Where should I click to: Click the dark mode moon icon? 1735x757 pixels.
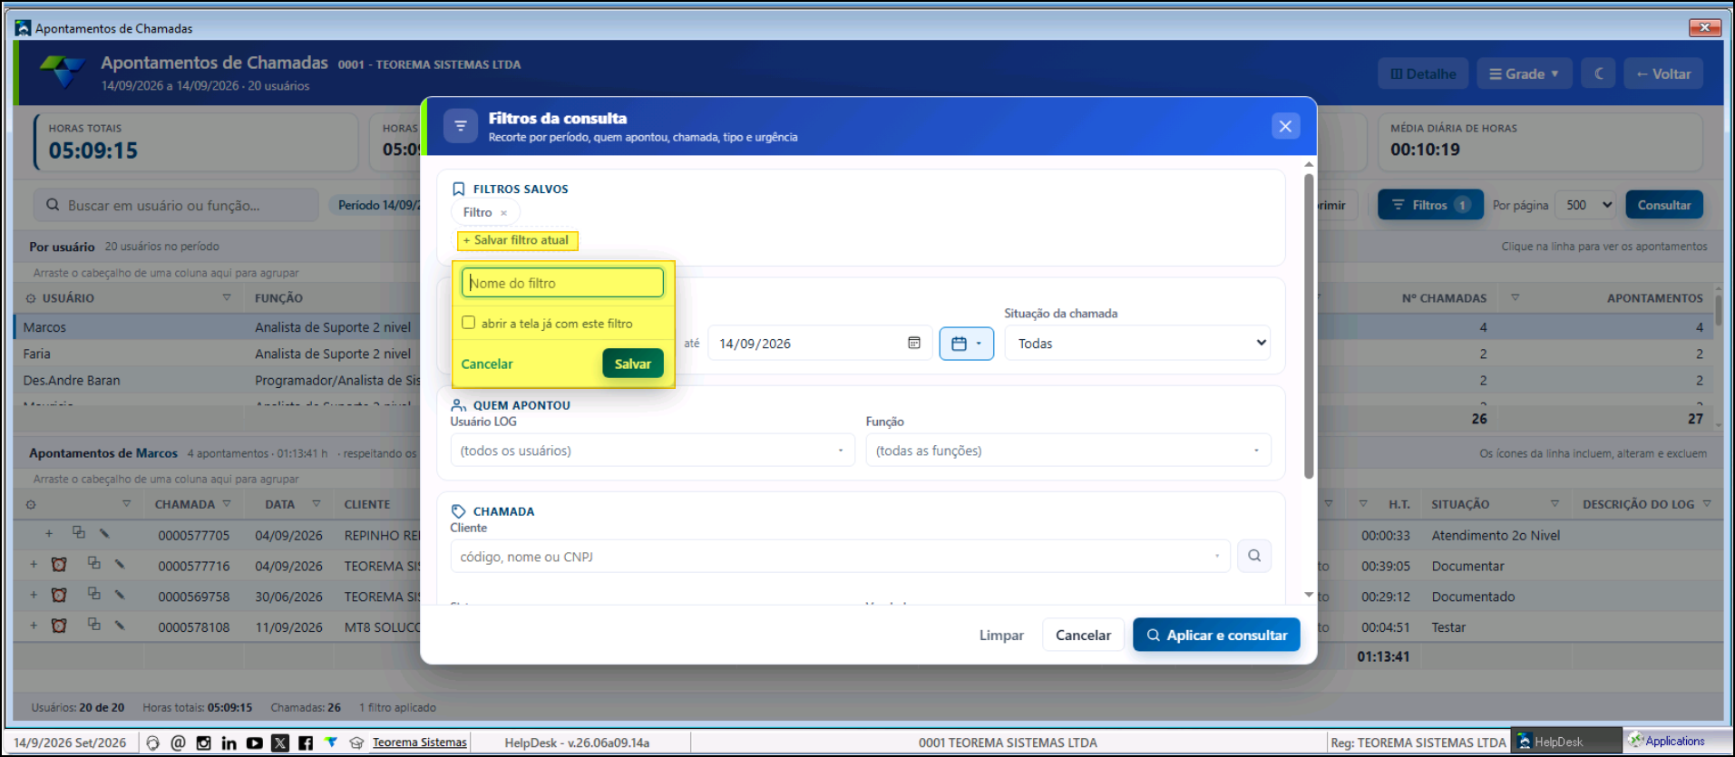click(x=1599, y=73)
